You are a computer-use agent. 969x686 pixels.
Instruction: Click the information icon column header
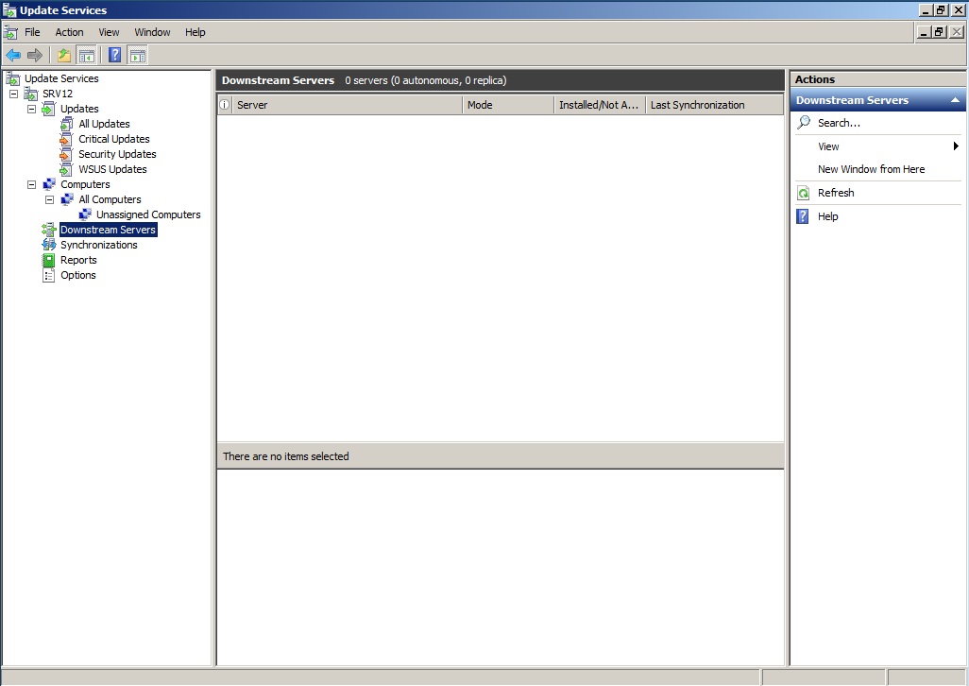click(225, 105)
